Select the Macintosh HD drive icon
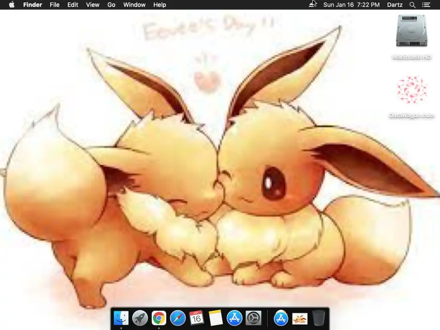This screenshot has width=440, height=330. click(412, 31)
